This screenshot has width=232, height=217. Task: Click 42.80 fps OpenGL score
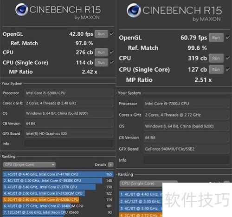coord(81,34)
